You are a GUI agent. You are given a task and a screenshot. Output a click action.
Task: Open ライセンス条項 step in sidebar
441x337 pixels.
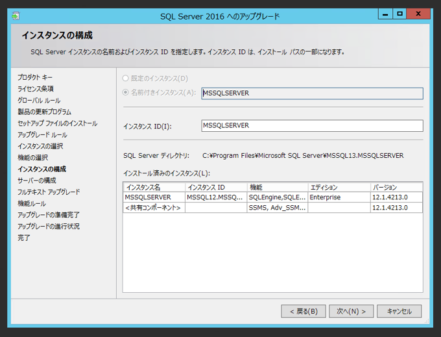click(36, 89)
